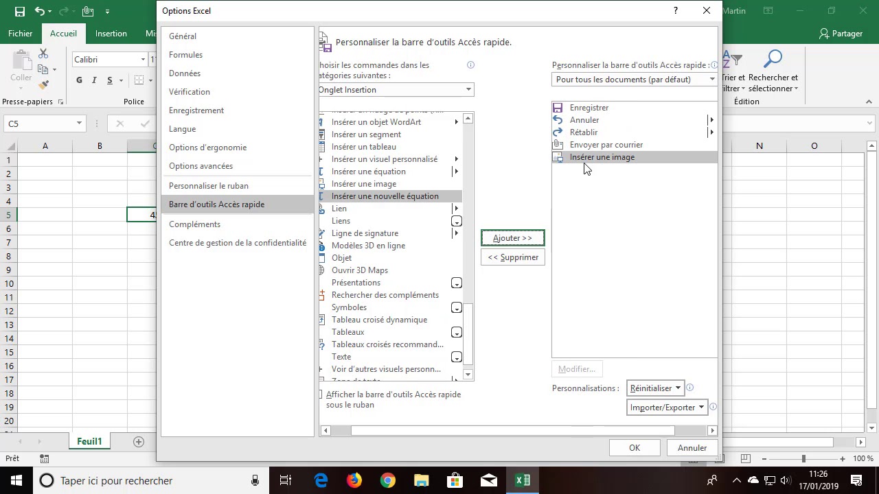Open Firefox from taskbar
Screen dimensions: 879x494
coord(354,480)
